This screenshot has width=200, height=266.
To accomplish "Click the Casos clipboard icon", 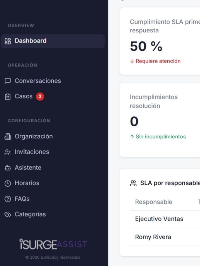I will (8, 97).
